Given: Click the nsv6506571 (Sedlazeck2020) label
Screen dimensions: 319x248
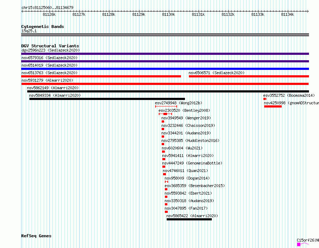Looking at the screenshot, I should coord(216,73).
